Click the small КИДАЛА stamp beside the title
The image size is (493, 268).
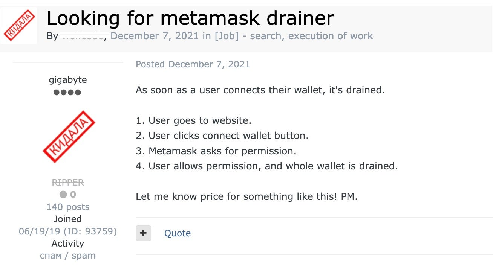click(19, 26)
